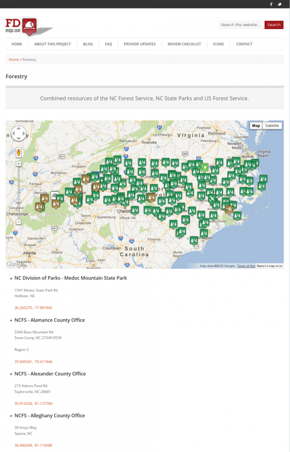
Task: Pan the map down with the arrow control
Action: (19, 139)
